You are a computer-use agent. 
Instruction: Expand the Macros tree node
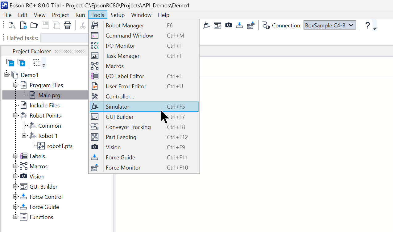point(15,166)
